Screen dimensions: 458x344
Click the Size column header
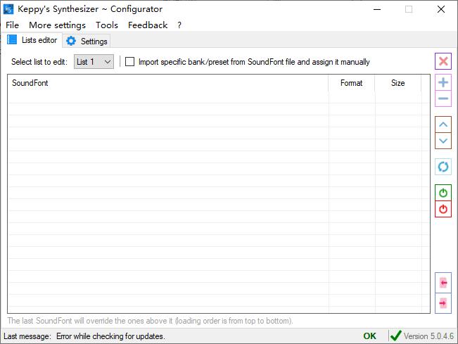click(397, 83)
